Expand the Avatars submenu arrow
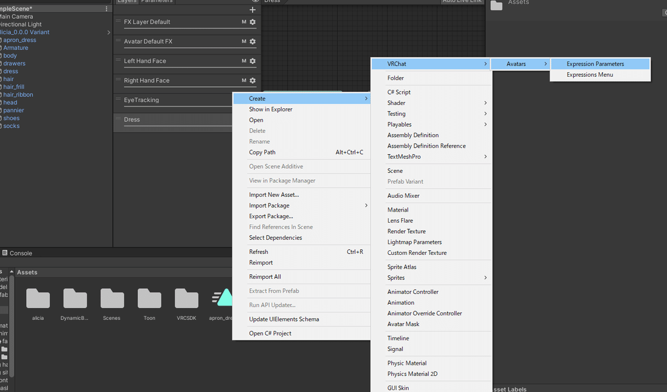 click(x=545, y=64)
